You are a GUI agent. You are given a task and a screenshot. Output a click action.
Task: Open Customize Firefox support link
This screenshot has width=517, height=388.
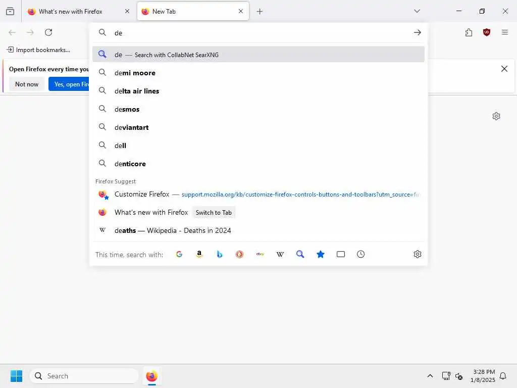258,195
